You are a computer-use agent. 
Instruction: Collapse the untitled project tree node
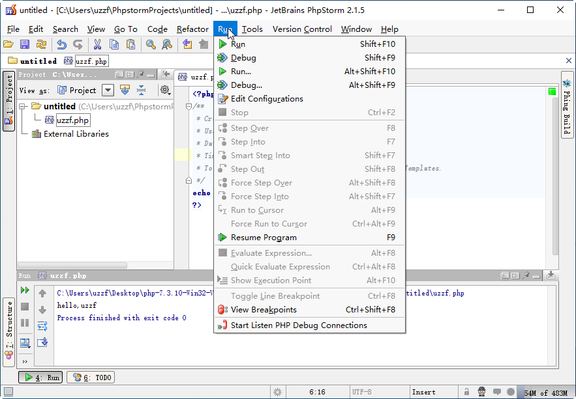pos(23,106)
